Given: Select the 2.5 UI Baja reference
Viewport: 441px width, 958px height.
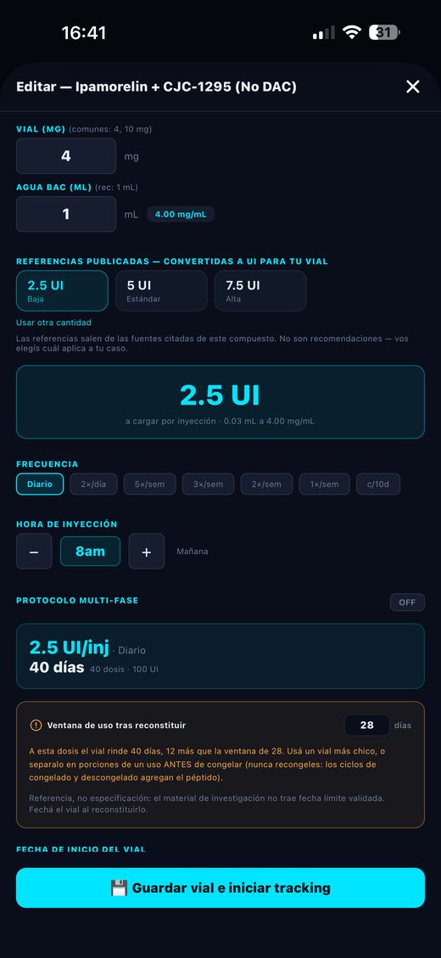Looking at the screenshot, I should [x=62, y=291].
